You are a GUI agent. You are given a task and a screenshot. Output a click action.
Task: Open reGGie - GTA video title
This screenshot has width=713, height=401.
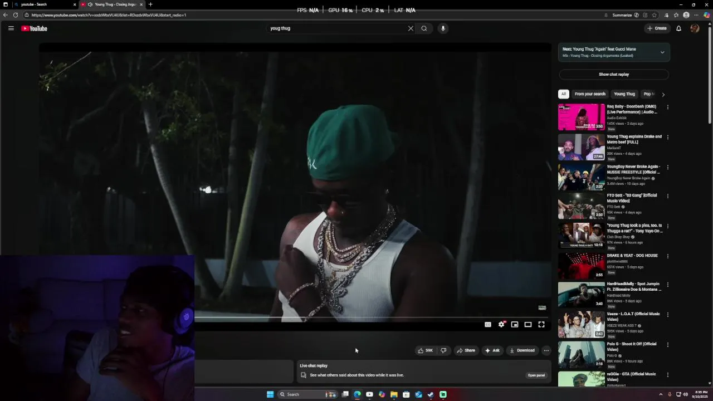pyautogui.click(x=631, y=377)
